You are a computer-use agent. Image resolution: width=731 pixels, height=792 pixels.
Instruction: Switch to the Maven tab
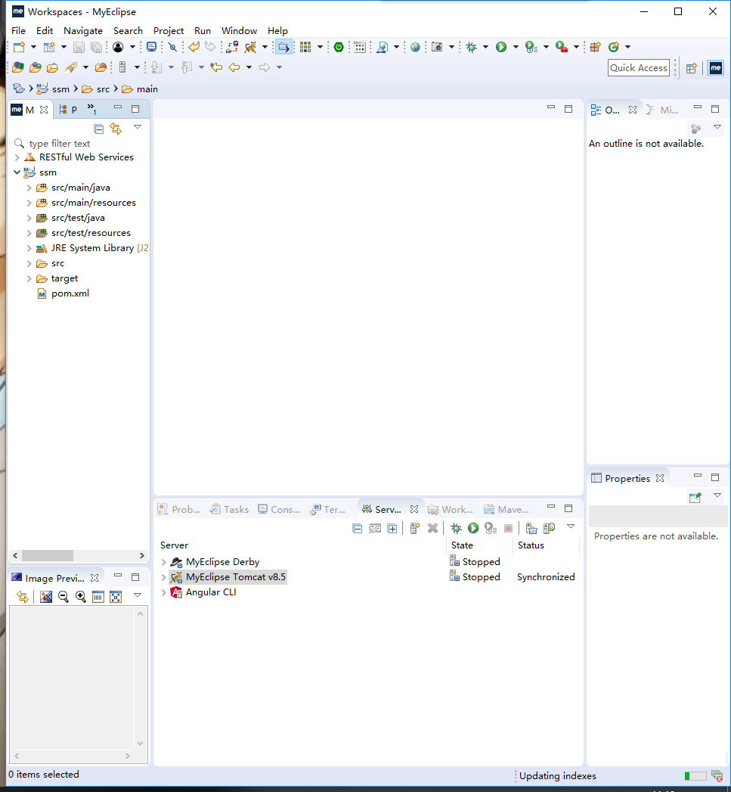pos(506,509)
